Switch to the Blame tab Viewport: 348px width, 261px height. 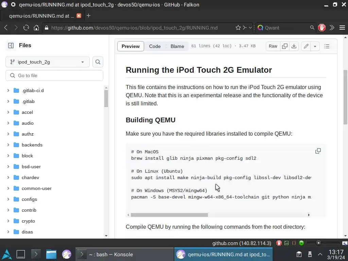[x=177, y=46]
